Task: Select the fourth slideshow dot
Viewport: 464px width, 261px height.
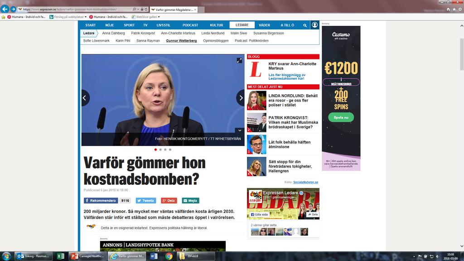Action: (x=170, y=150)
